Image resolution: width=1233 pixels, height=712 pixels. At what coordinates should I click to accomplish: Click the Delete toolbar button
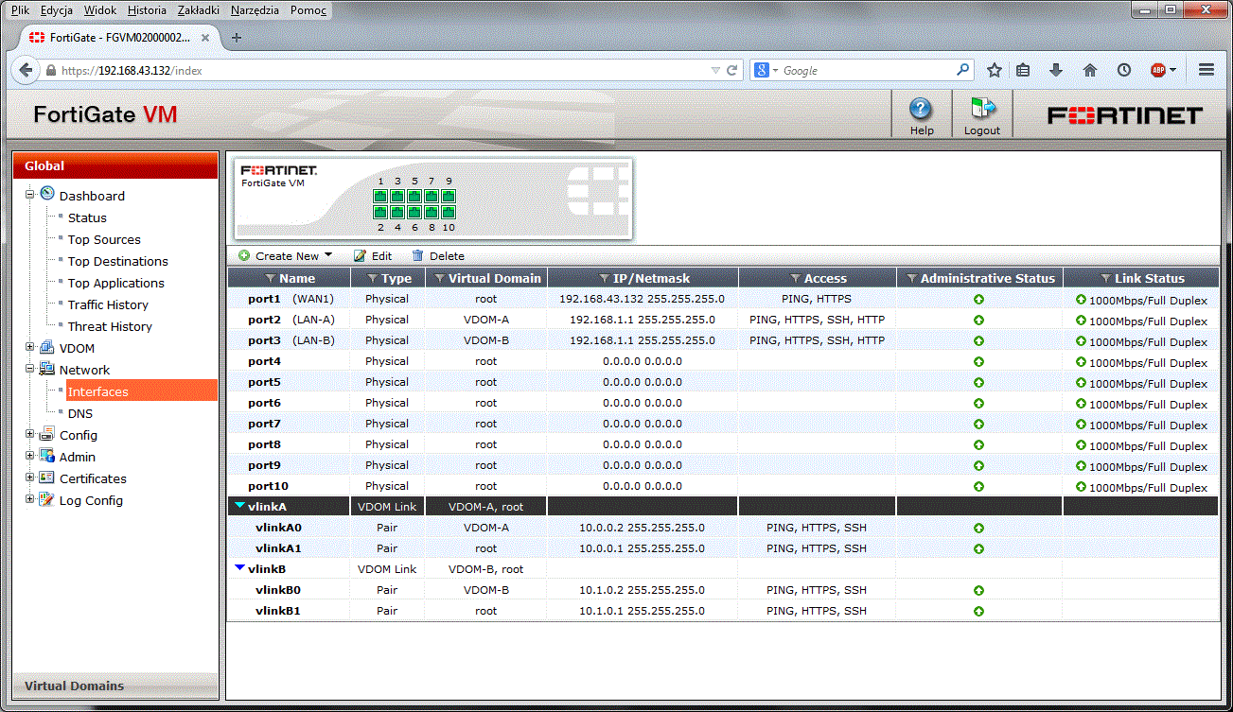coord(438,256)
